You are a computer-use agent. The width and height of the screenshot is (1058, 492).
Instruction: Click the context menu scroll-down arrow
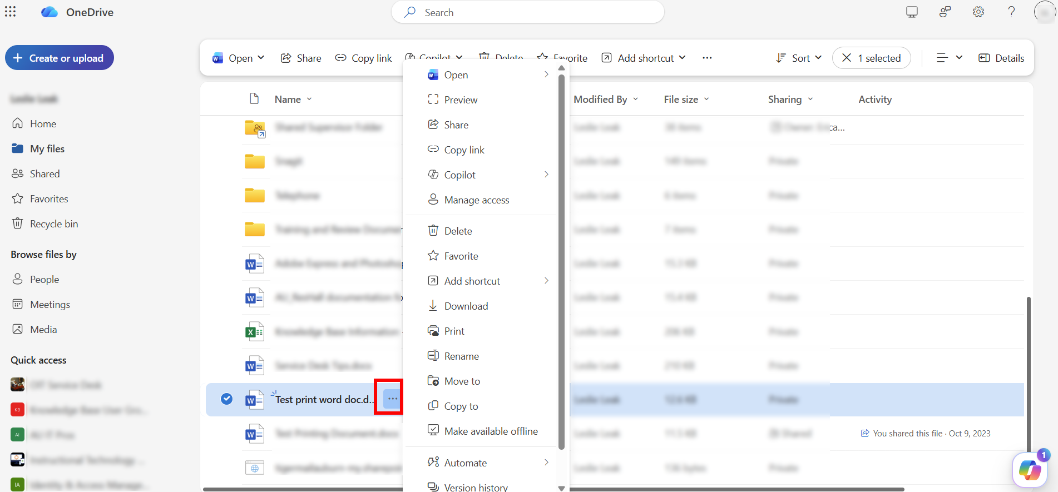[x=561, y=488]
